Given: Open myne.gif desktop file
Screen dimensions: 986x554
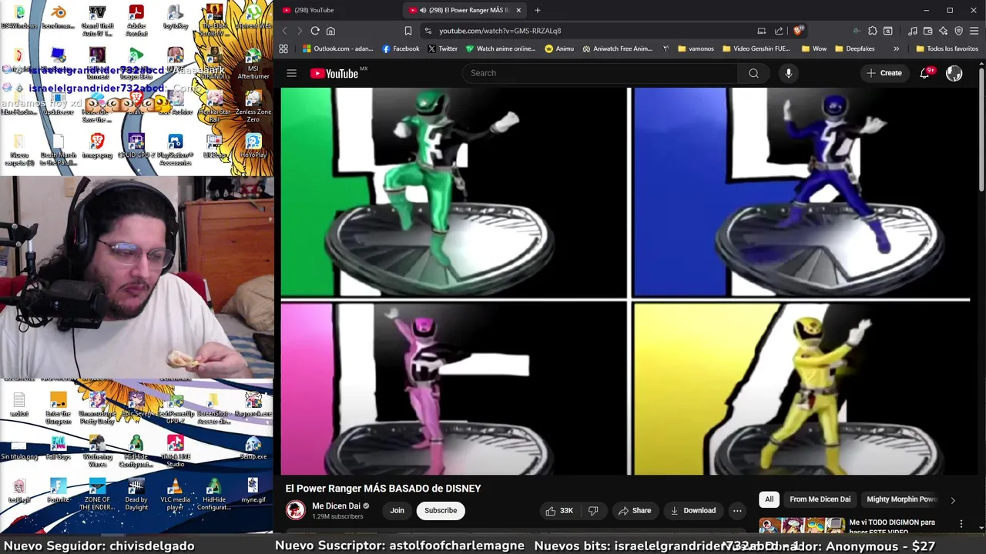Looking at the screenshot, I should (x=253, y=490).
